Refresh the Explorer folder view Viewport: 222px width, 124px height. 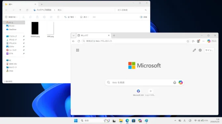[x=27, y=10]
